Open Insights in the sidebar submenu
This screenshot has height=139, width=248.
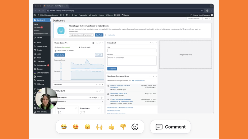pyautogui.click(x=37, y=30)
